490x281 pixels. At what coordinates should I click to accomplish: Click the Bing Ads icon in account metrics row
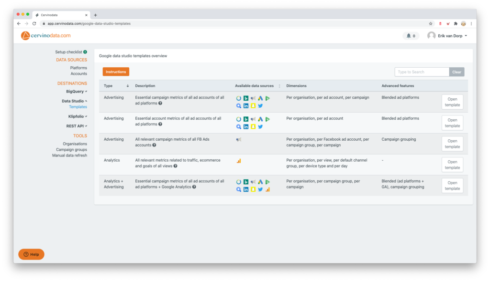[246, 119]
